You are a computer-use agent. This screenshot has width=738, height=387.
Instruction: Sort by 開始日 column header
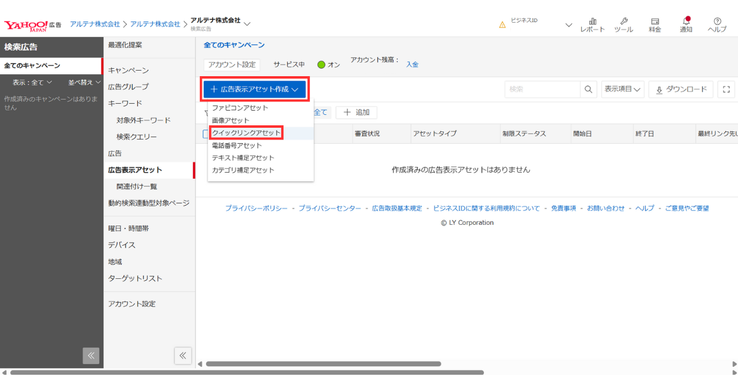pos(582,133)
